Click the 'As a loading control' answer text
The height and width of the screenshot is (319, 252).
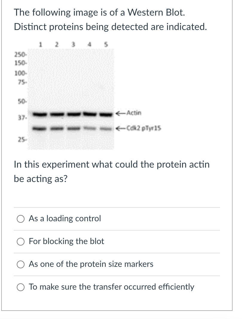coord(65,219)
